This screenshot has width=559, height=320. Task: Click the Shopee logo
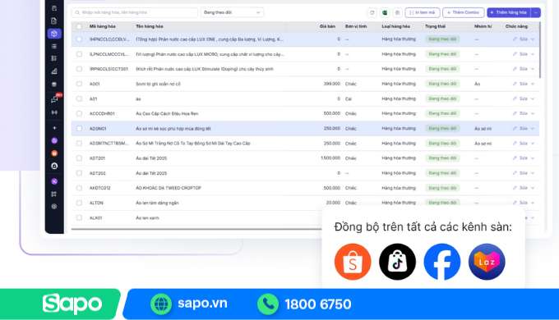[353, 262]
